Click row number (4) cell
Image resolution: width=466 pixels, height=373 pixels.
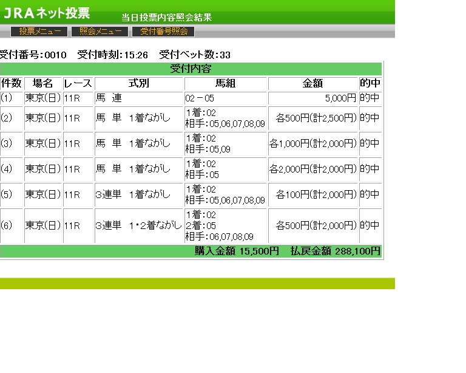tap(12, 169)
